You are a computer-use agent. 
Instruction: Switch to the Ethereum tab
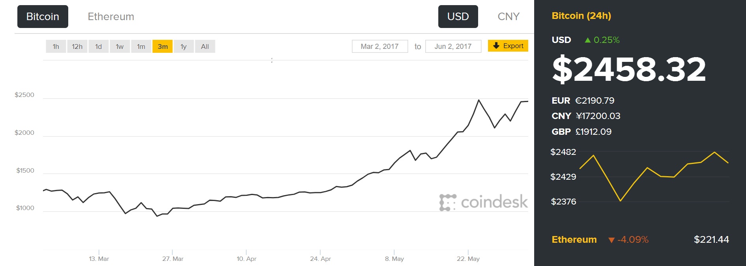(x=111, y=17)
